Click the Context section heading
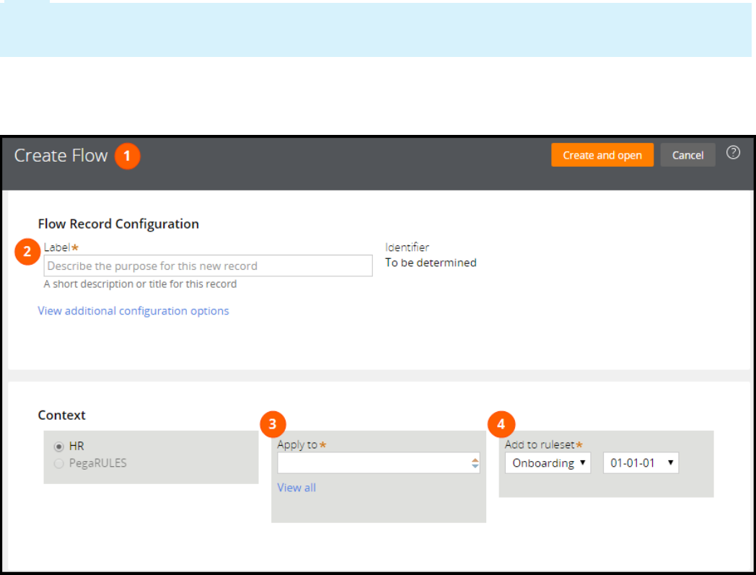The image size is (756, 575). pyautogui.click(x=62, y=416)
